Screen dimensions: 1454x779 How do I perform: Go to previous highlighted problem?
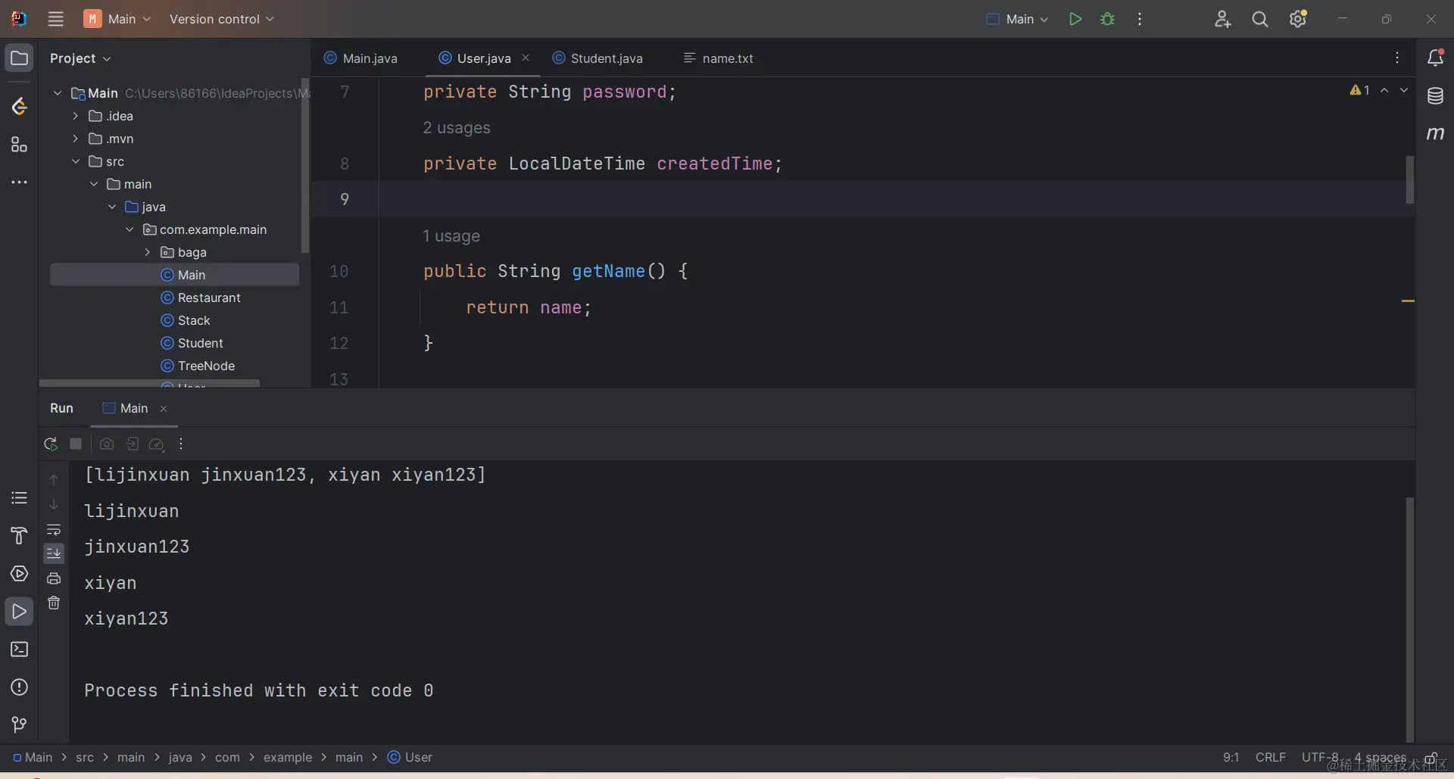[x=1384, y=90]
